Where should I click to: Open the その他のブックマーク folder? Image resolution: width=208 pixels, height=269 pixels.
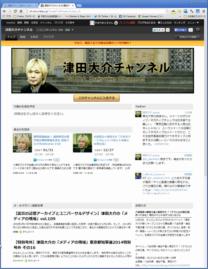point(195,16)
